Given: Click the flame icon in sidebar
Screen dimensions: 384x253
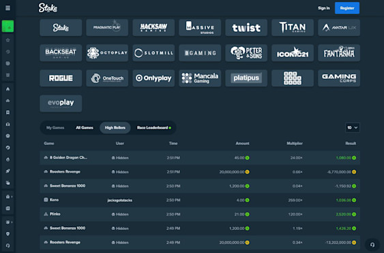Looking at the screenshot, I should pos(8,159).
